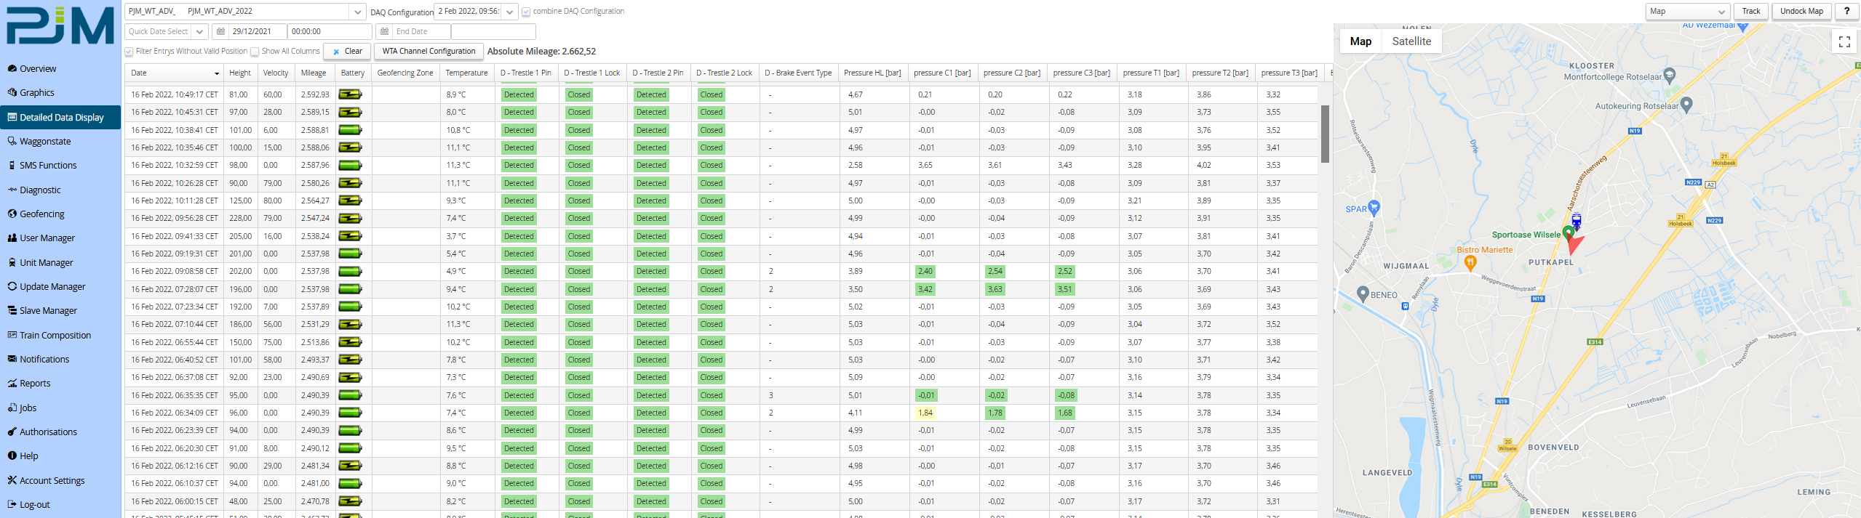Toggle combine DAQ Configuration checkbox
Image resolution: width=1861 pixels, height=518 pixels.
526,12
